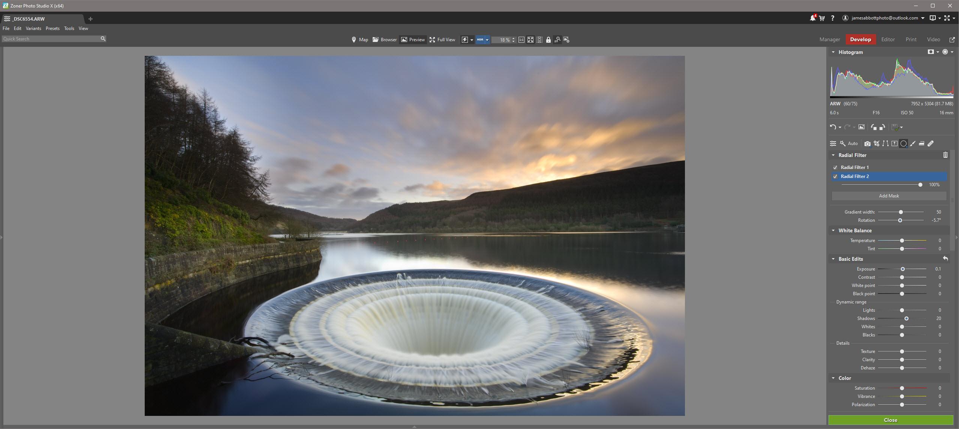Select the collinearity lines tool
This screenshot has height=429, width=959.
coord(886,143)
